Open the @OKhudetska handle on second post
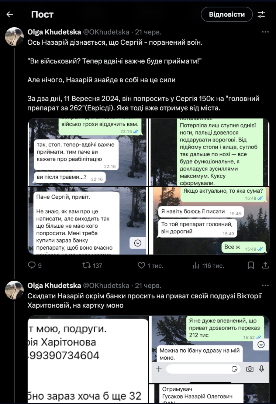Screen dimensions: 276x404 [x=106, y=285]
